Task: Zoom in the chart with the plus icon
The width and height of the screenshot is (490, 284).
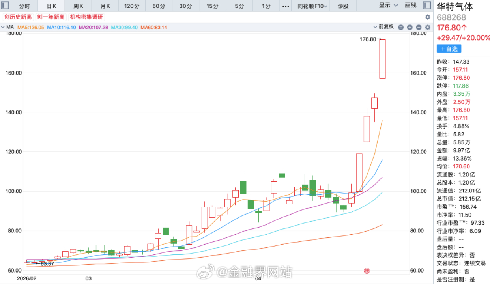Action: pos(410,27)
